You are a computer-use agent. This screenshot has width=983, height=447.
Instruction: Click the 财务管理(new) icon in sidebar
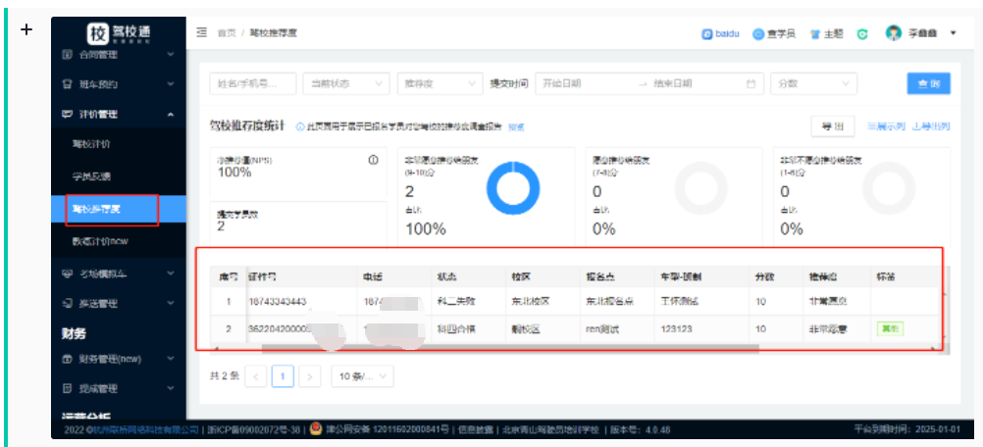click(68, 360)
